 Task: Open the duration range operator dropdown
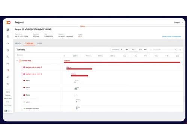(134, 50)
